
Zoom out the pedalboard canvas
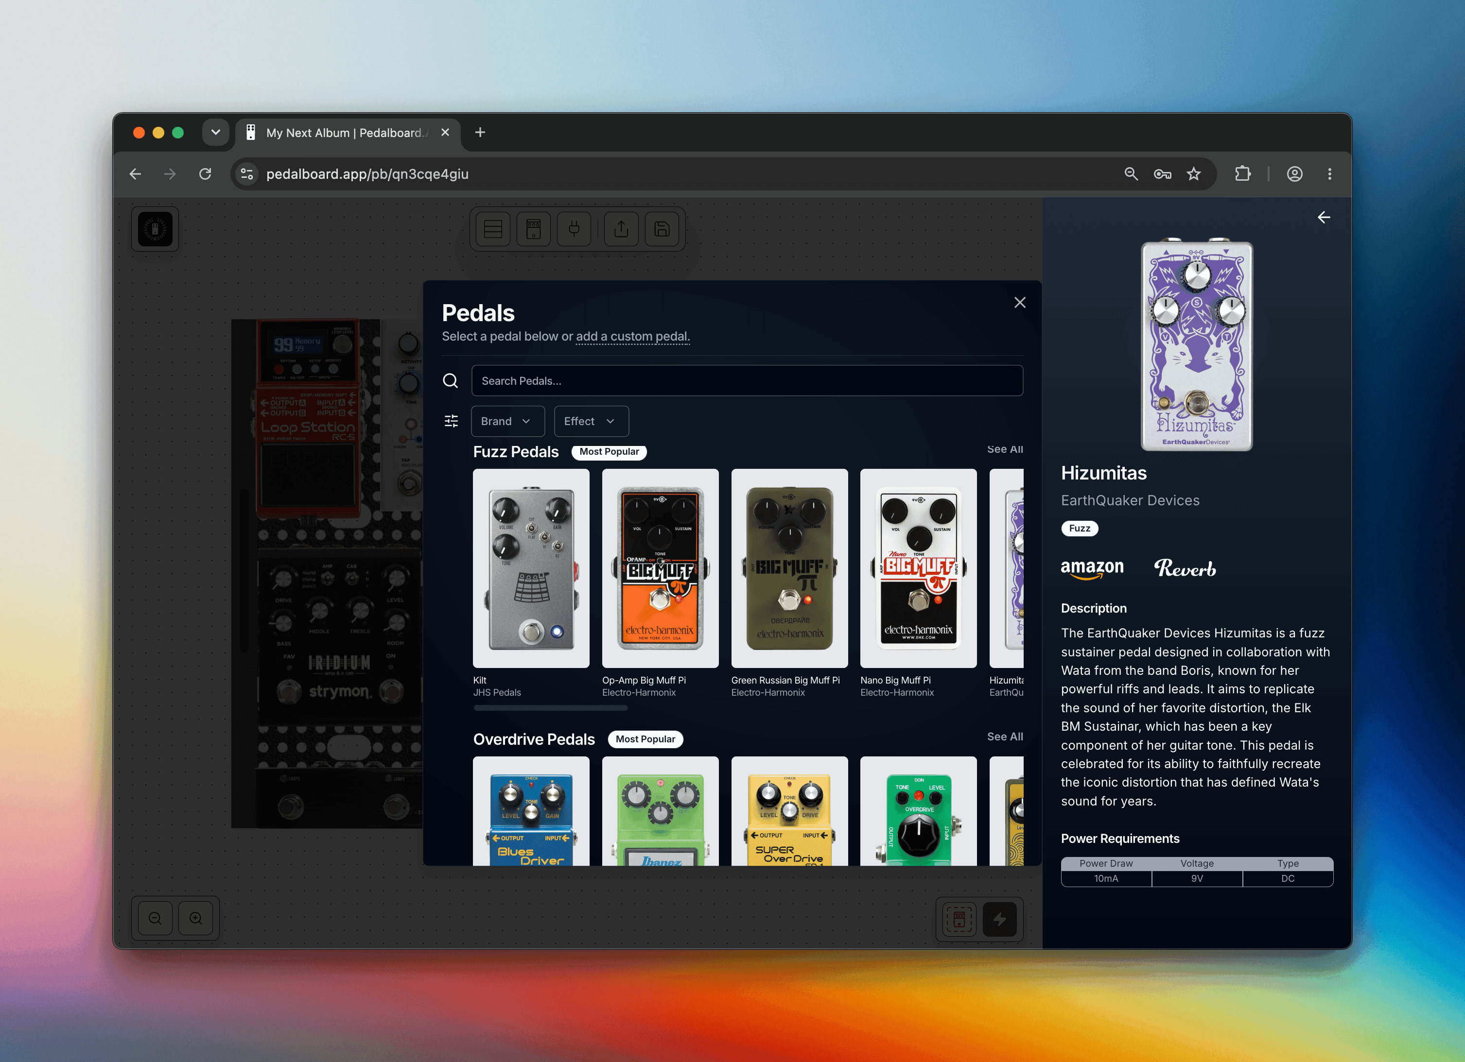pyautogui.click(x=155, y=918)
